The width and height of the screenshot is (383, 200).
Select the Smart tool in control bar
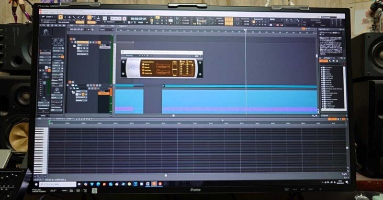coord(61,17)
